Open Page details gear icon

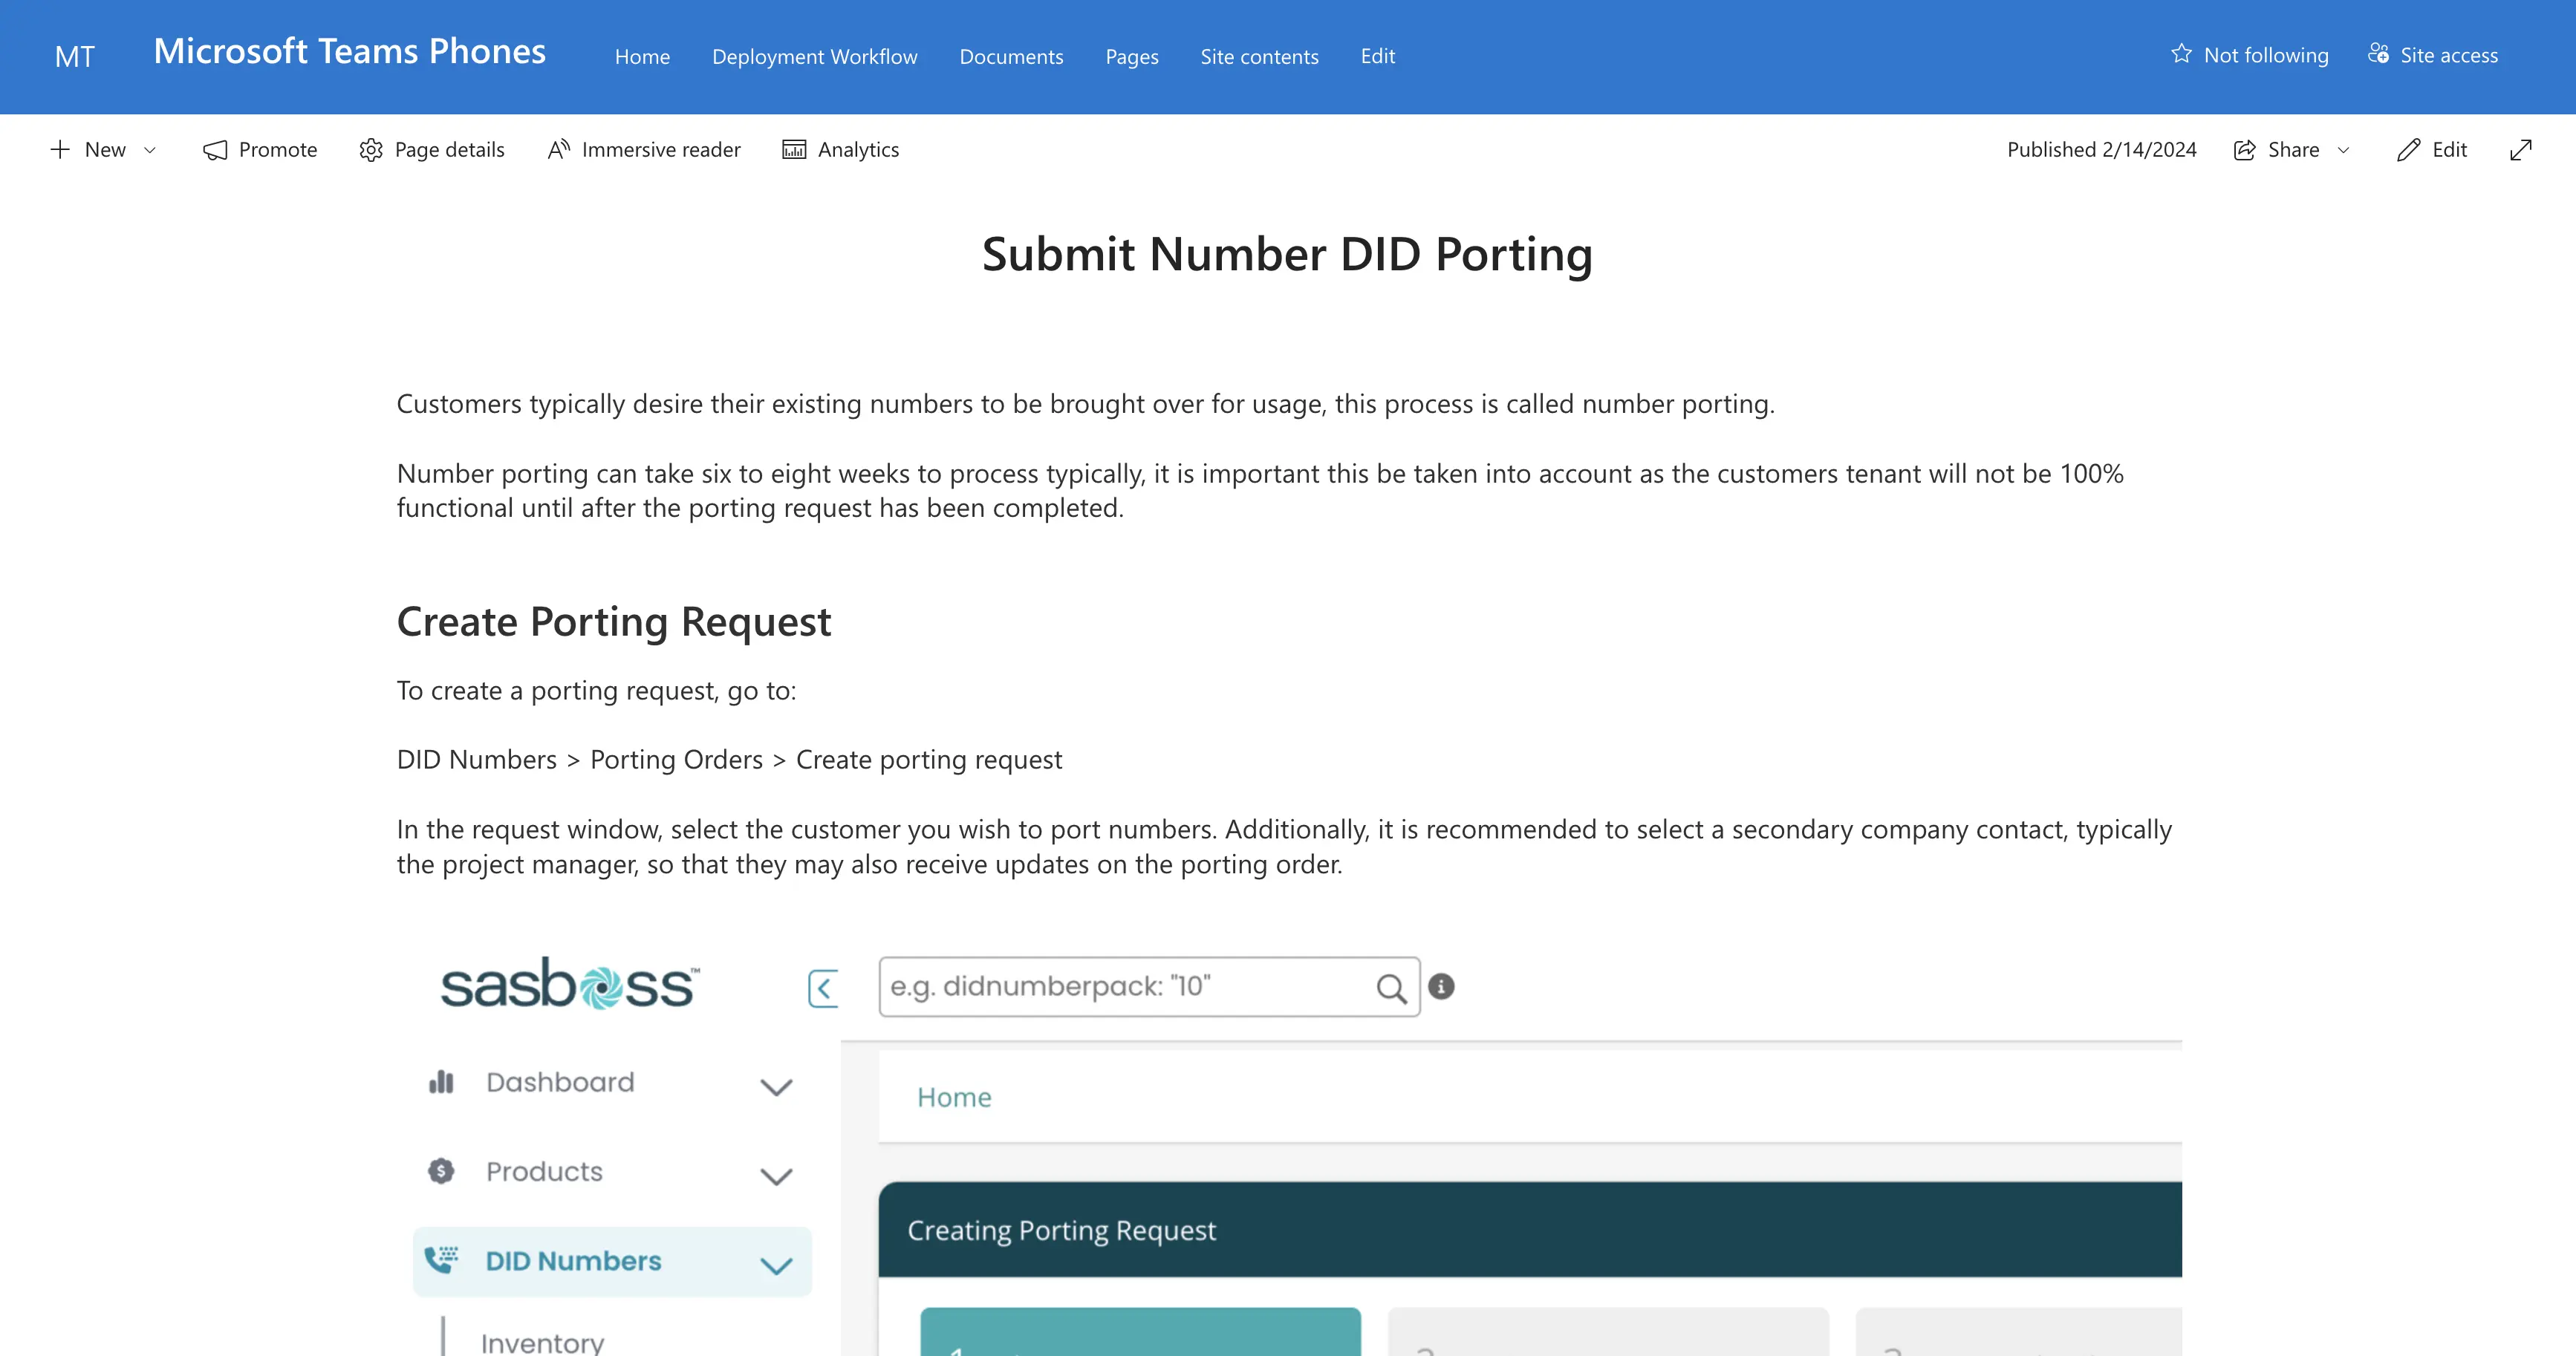(x=371, y=150)
